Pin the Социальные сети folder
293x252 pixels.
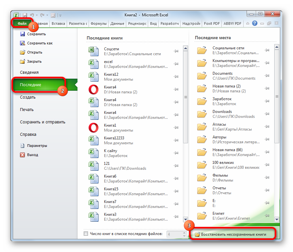[267, 50]
